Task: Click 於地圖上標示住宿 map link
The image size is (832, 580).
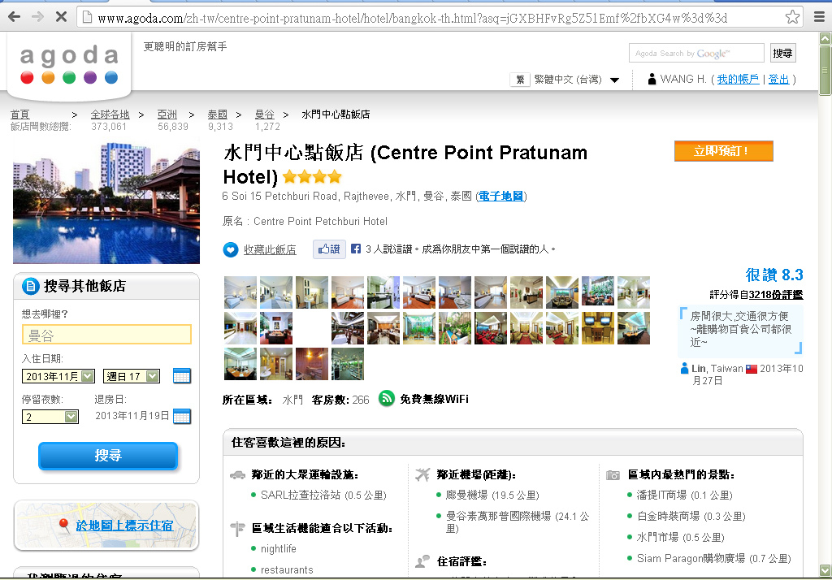Action: click(124, 526)
